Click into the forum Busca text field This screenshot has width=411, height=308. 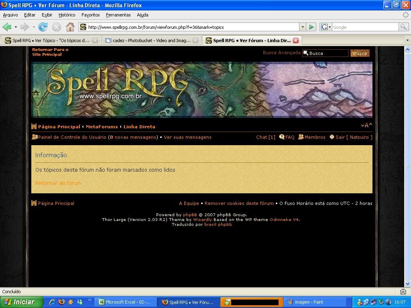[x=326, y=53]
